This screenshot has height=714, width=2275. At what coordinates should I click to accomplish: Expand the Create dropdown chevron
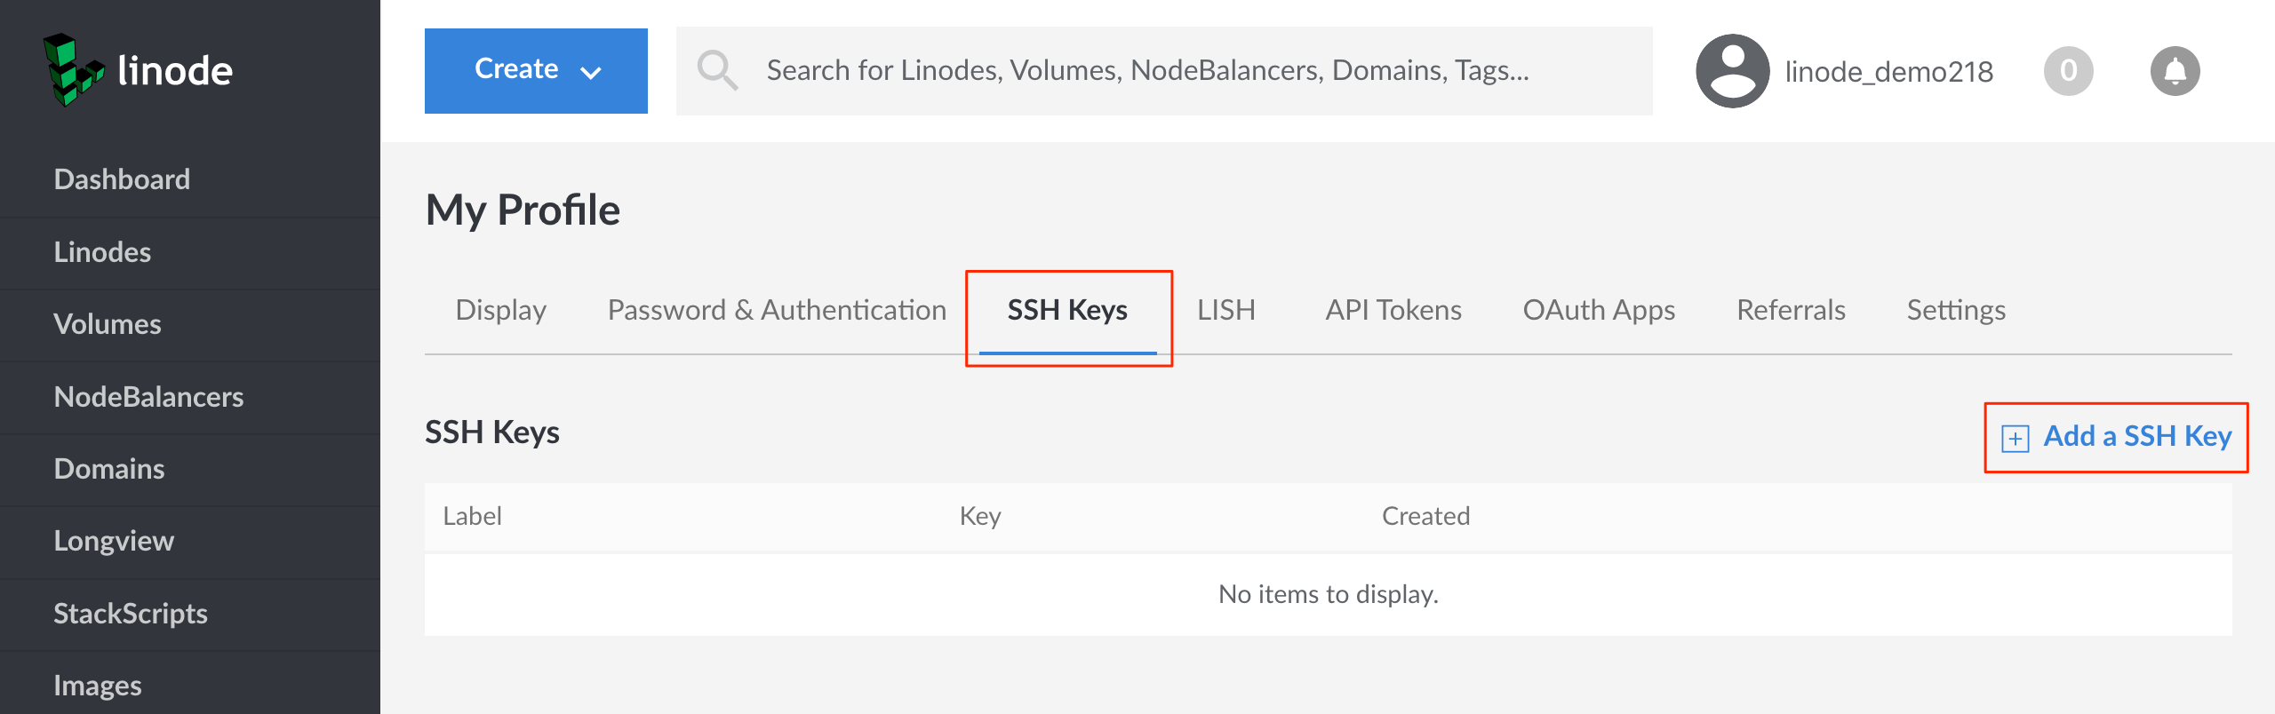[591, 72]
